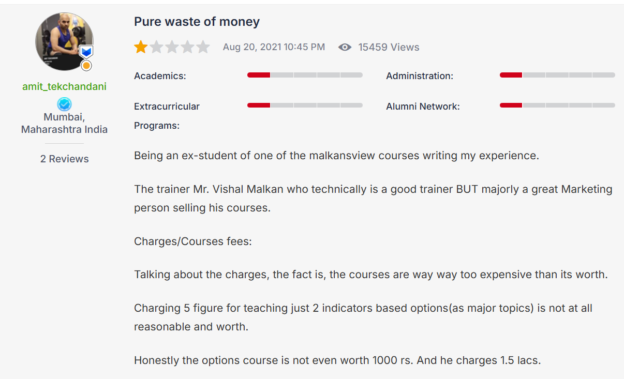Click the Alumni Network rating bar

point(557,105)
